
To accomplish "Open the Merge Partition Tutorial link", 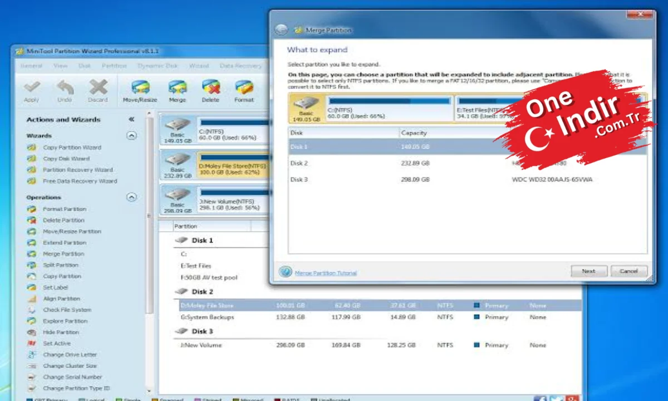I will 326,273.
